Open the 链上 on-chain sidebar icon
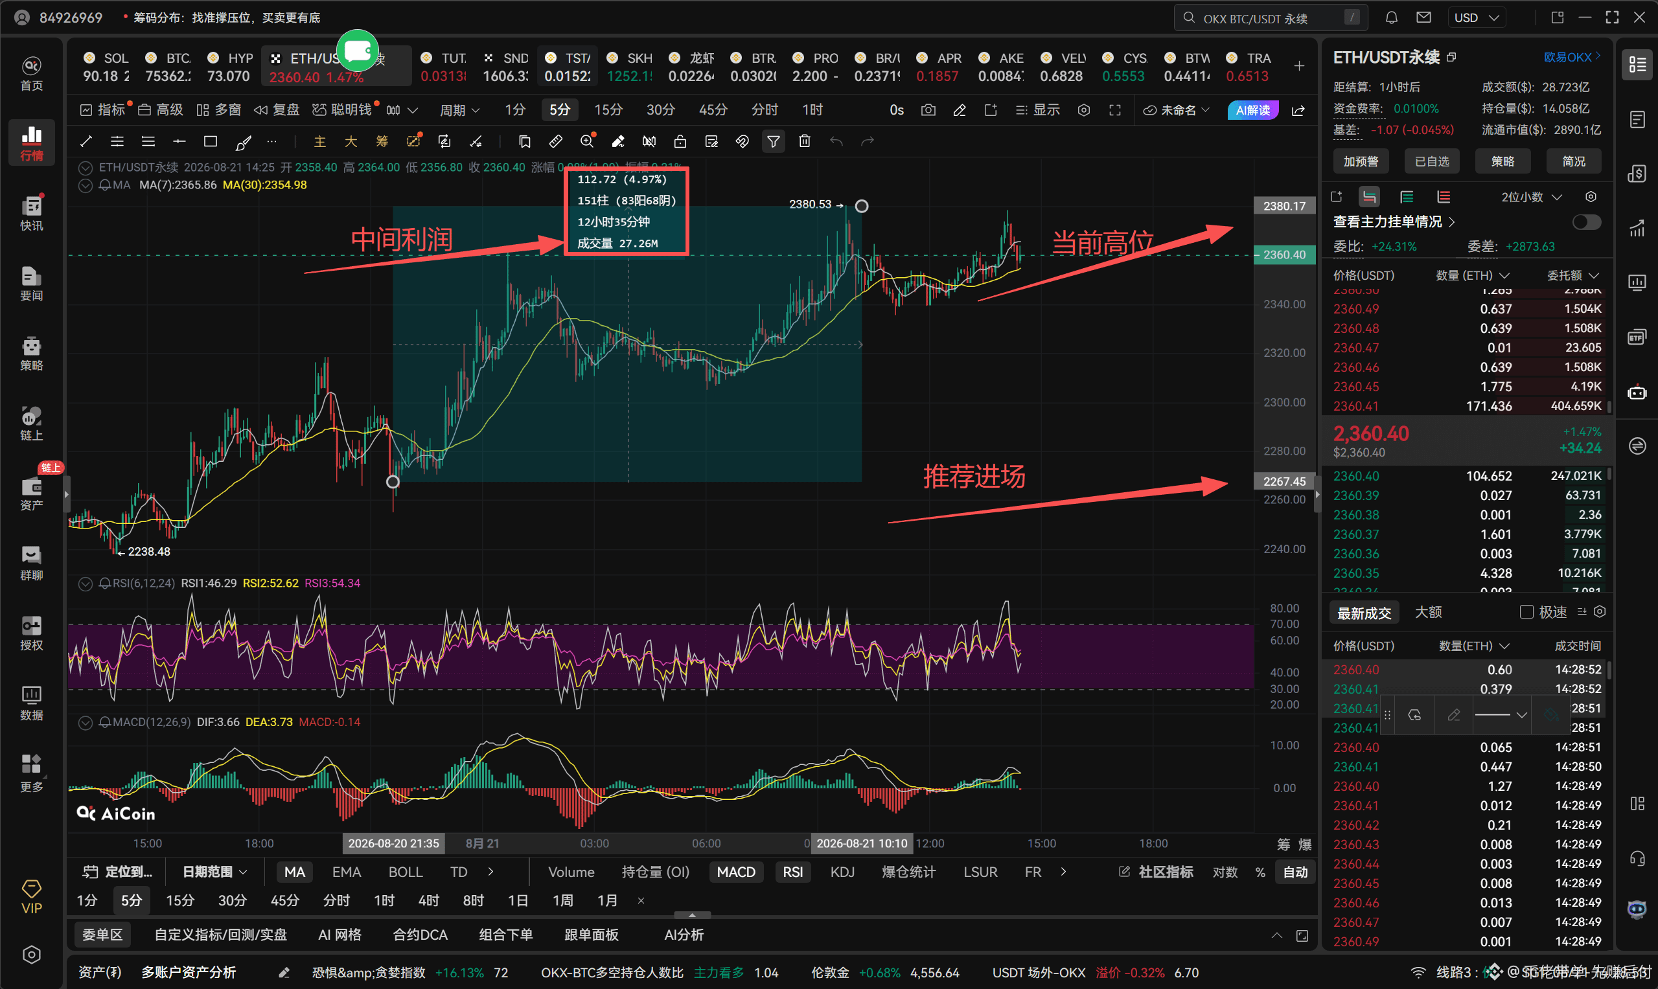 [31, 423]
